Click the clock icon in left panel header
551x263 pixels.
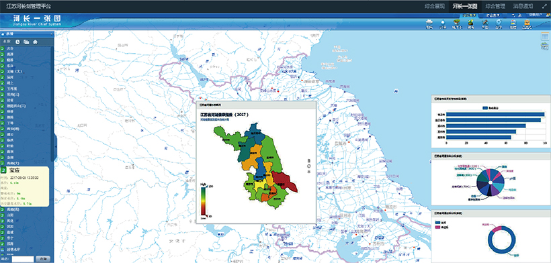coord(17,42)
